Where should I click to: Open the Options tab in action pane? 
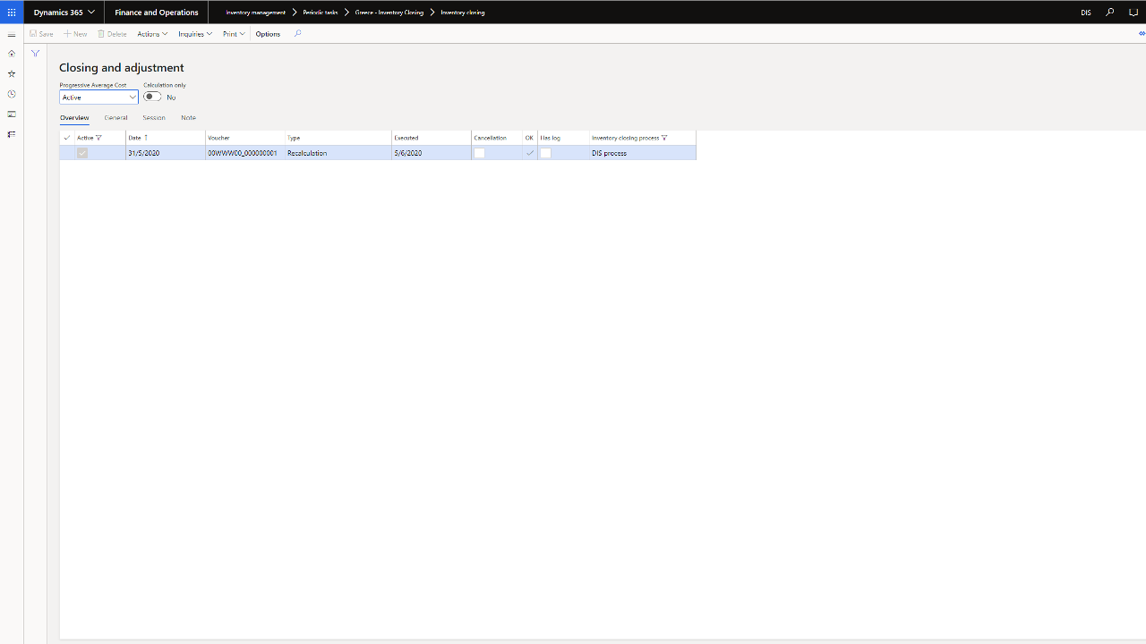coord(268,34)
